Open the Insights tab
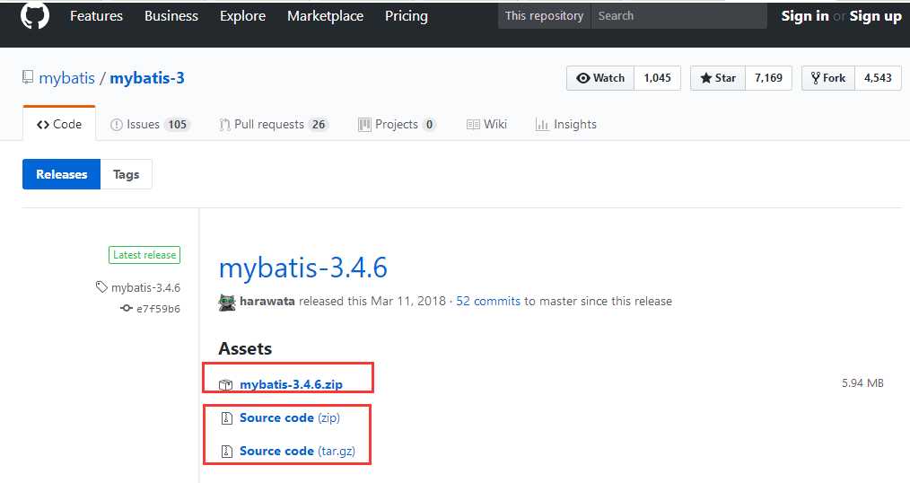Screen dimensions: 910x483 coord(566,124)
